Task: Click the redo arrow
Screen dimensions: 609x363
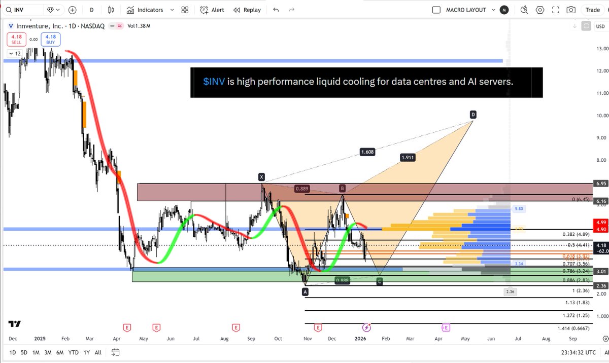Action: 291,10
